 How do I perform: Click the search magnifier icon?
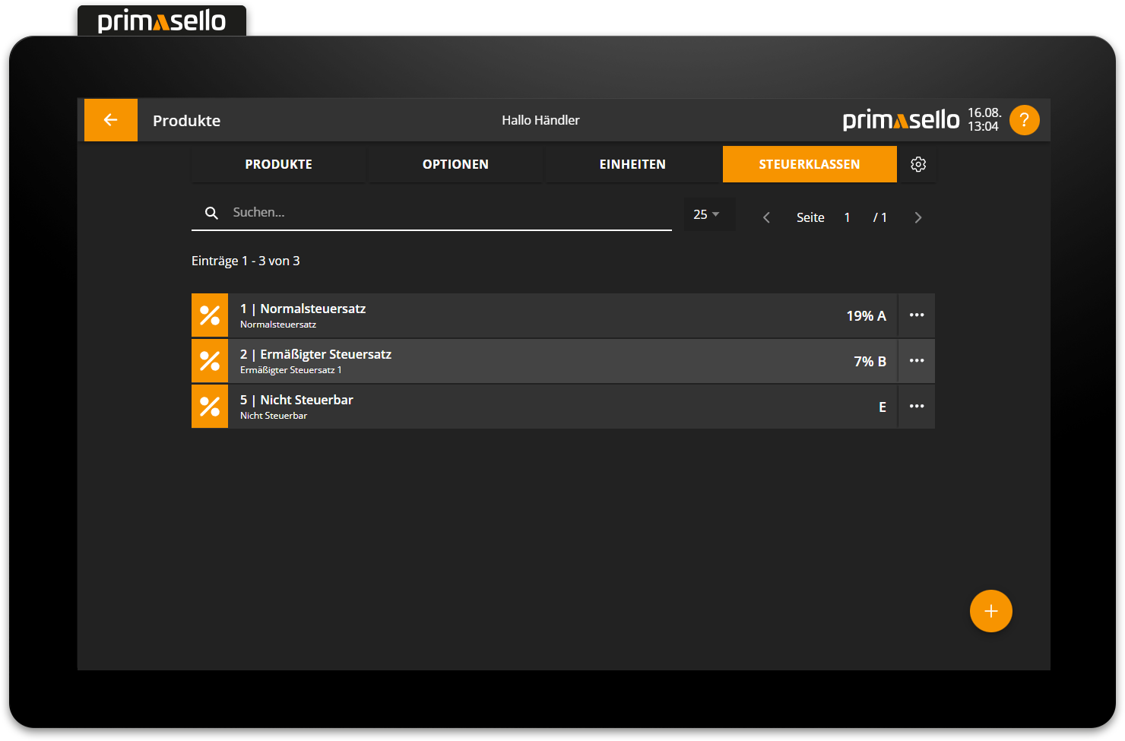click(212, 213)
